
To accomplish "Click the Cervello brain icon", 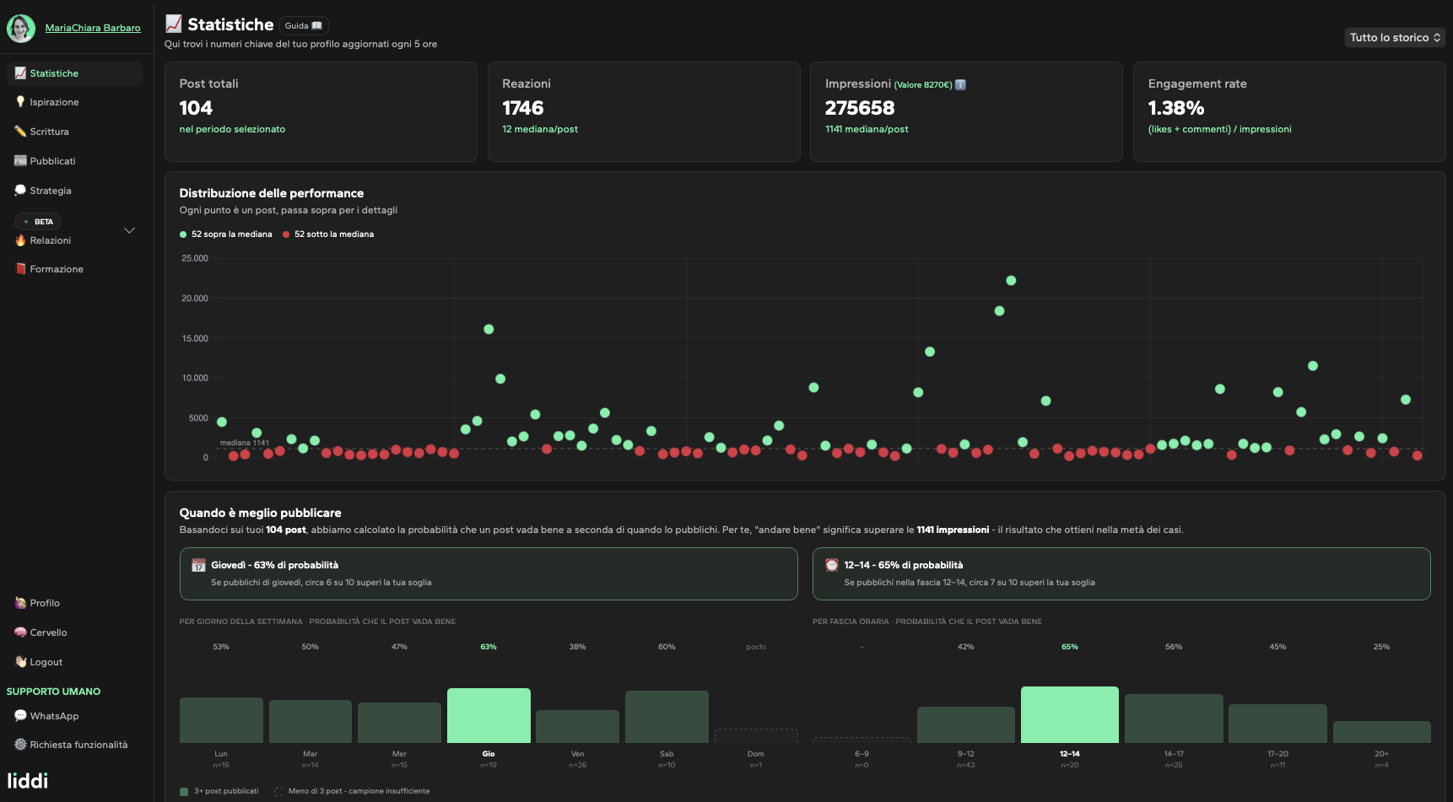I will tap(20, 632).
